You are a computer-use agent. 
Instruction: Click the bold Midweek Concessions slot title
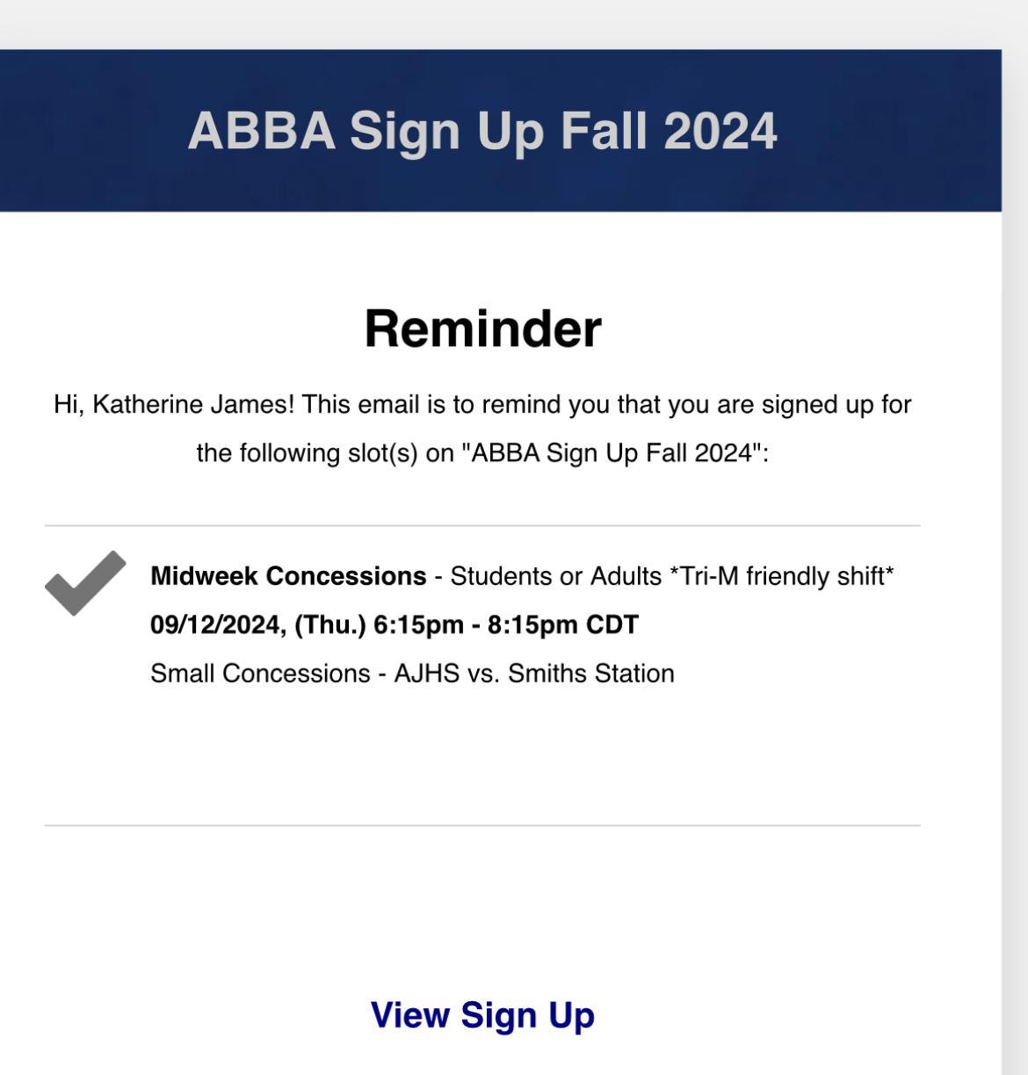coord(288,576)
